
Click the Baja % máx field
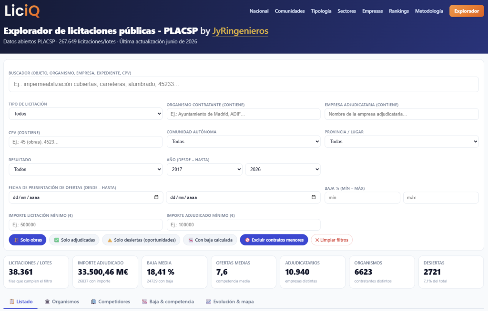(441, 198)
